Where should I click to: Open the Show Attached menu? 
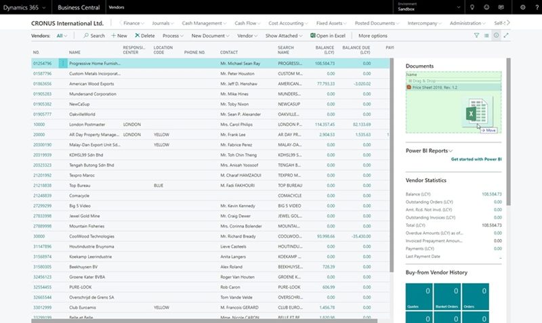[284, 36]
